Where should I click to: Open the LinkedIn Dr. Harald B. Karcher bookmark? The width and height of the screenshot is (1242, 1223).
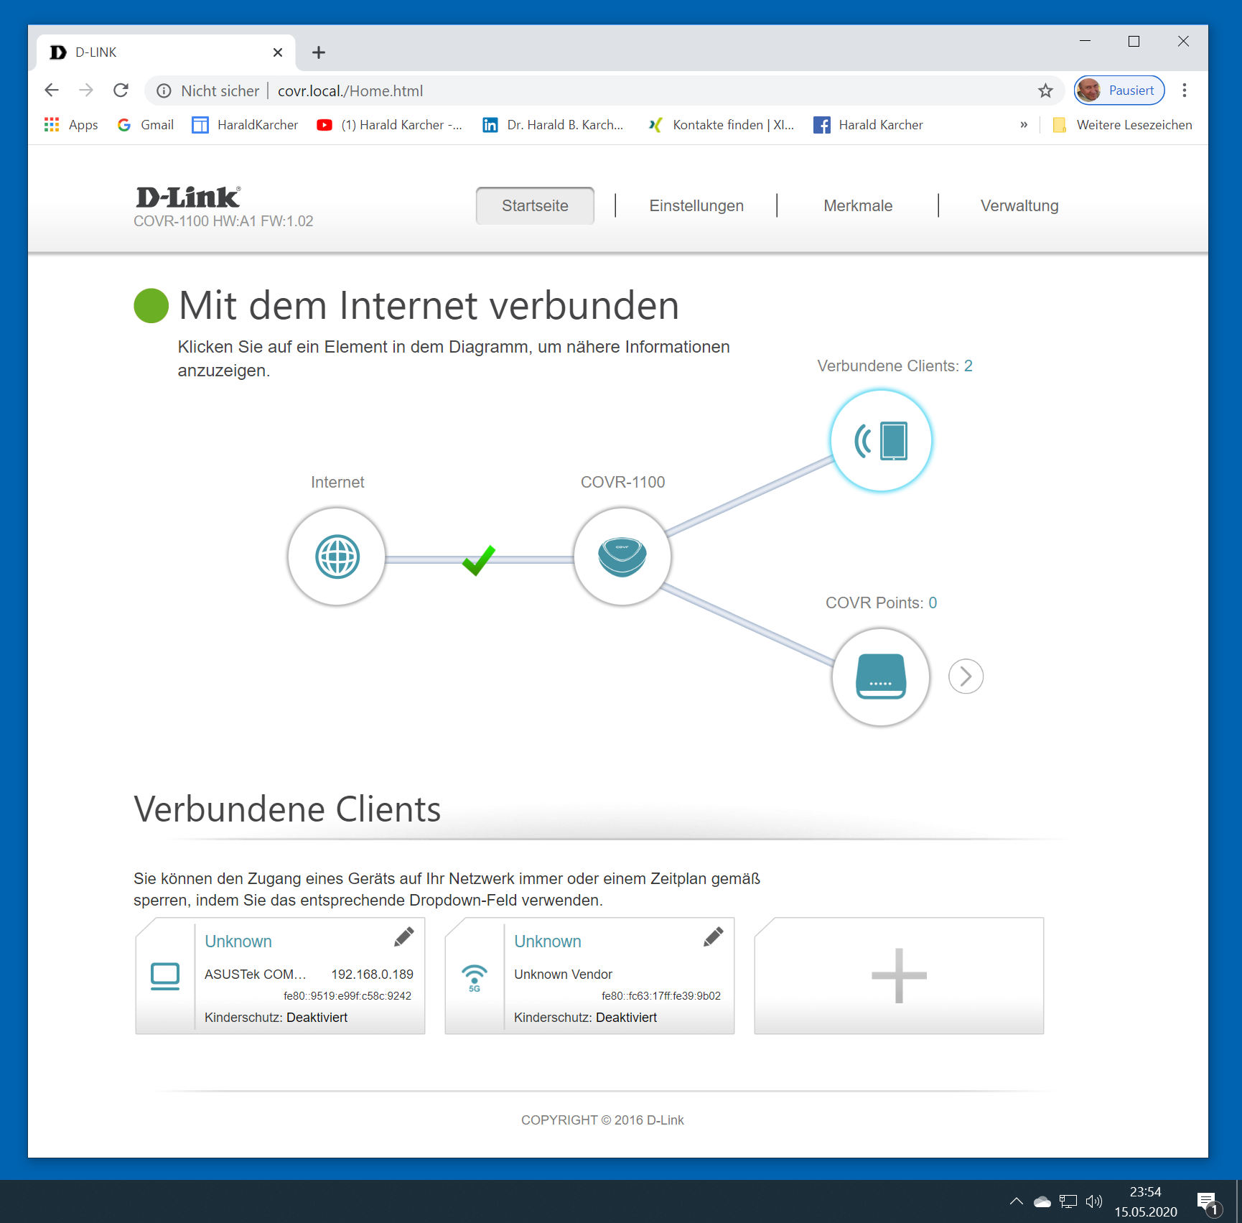click(553, 125)
